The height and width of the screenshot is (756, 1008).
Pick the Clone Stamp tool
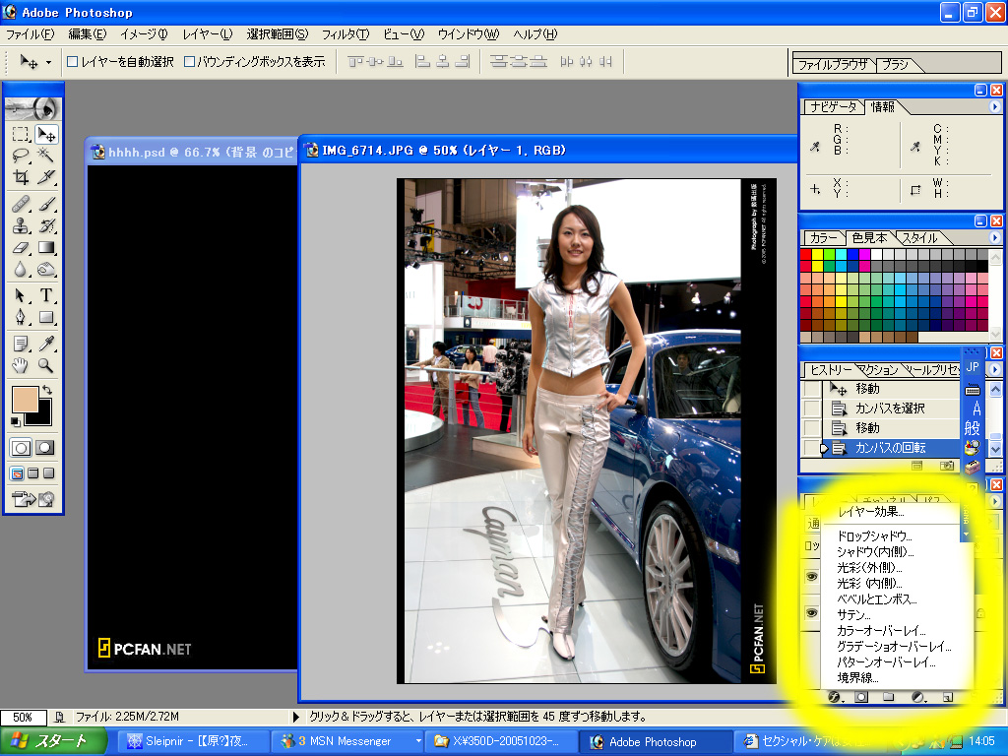(21, 225)
